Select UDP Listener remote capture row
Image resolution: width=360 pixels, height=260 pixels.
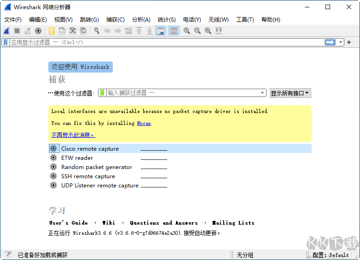[x=180, y=185]
